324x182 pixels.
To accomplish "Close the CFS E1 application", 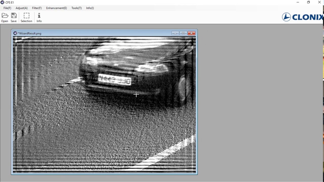I will [319, 2].
